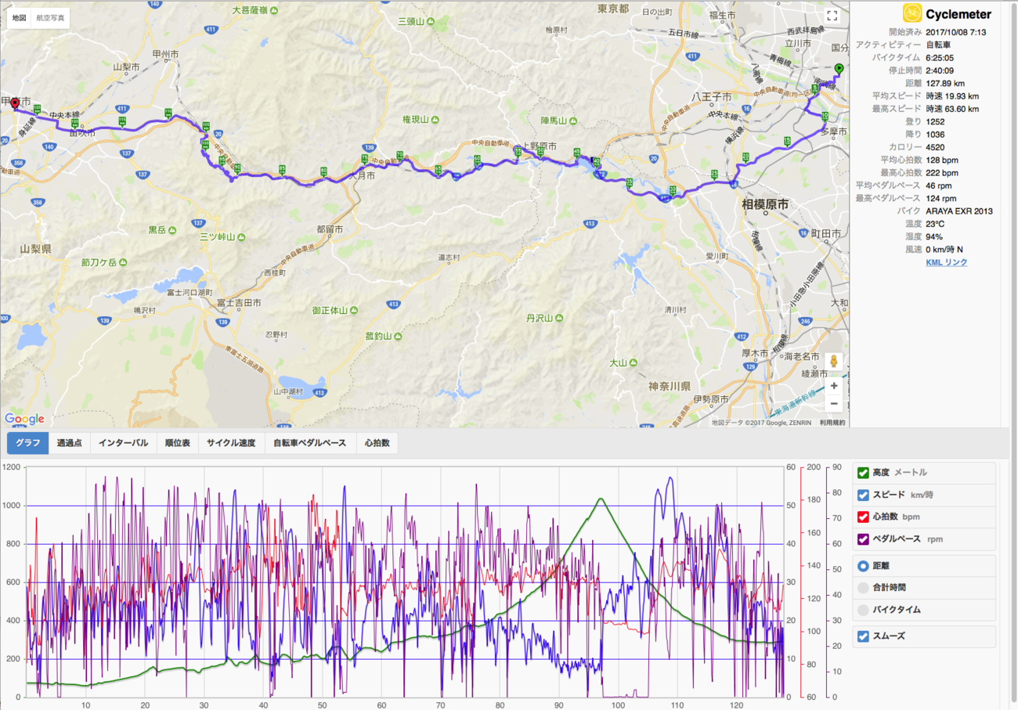Screen dimensions: 1018x710
Task: Click the 85 km route marker
Action: pyautogui.click(x=282, y=169)
